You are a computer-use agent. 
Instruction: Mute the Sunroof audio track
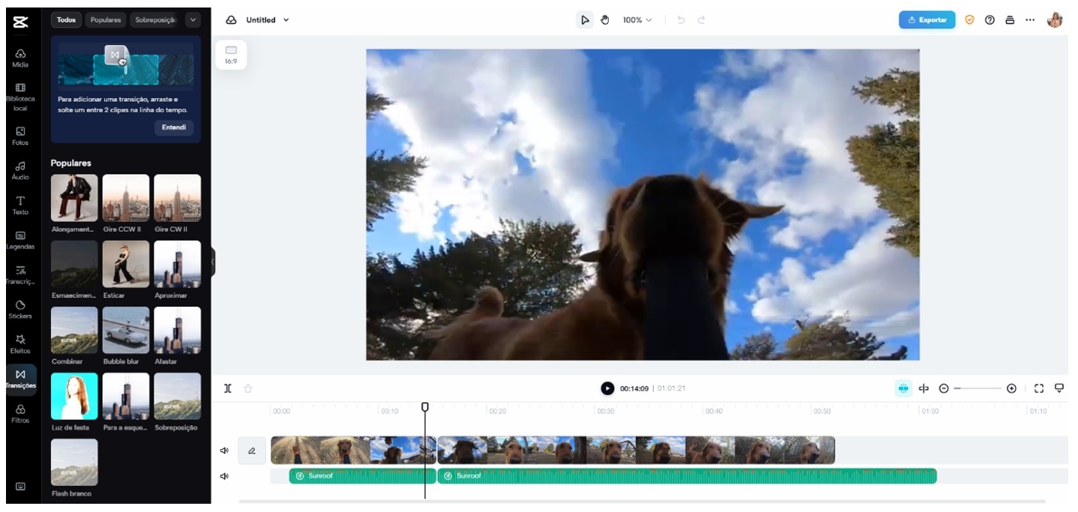click(224, 476)
